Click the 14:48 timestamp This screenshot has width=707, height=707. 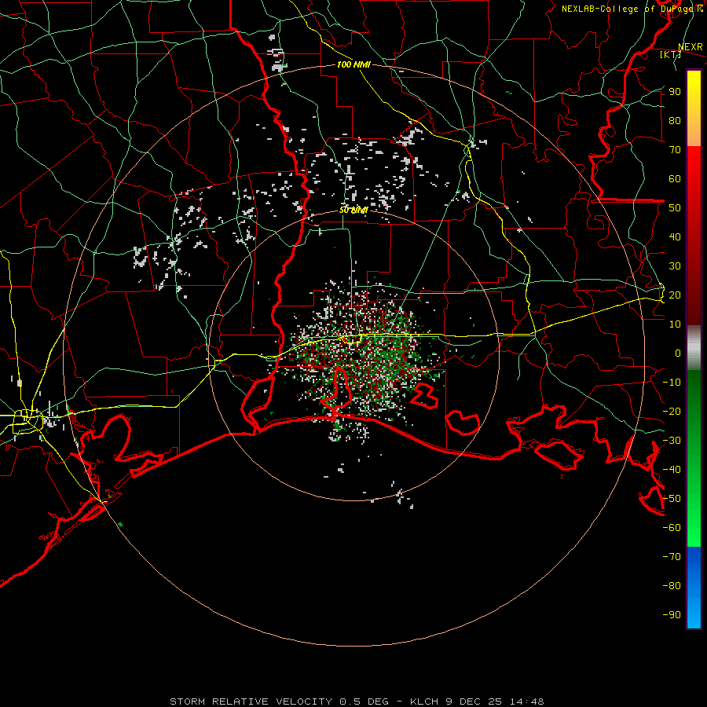pos(526,702)
